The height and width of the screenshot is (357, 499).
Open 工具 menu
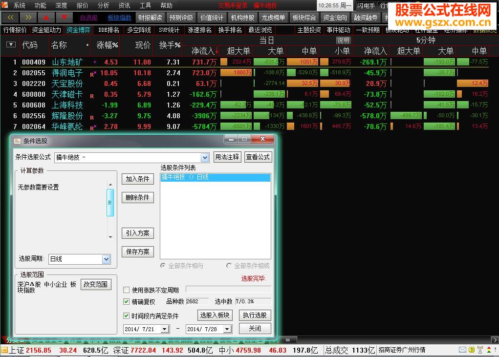pos(145,5)
